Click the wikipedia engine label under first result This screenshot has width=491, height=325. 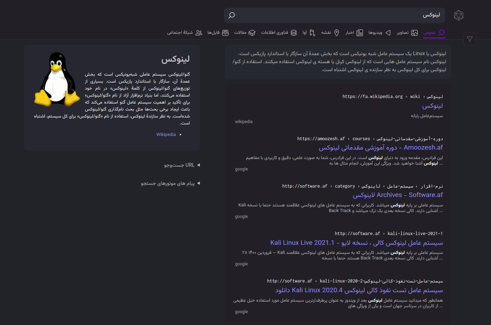point(244,122)
